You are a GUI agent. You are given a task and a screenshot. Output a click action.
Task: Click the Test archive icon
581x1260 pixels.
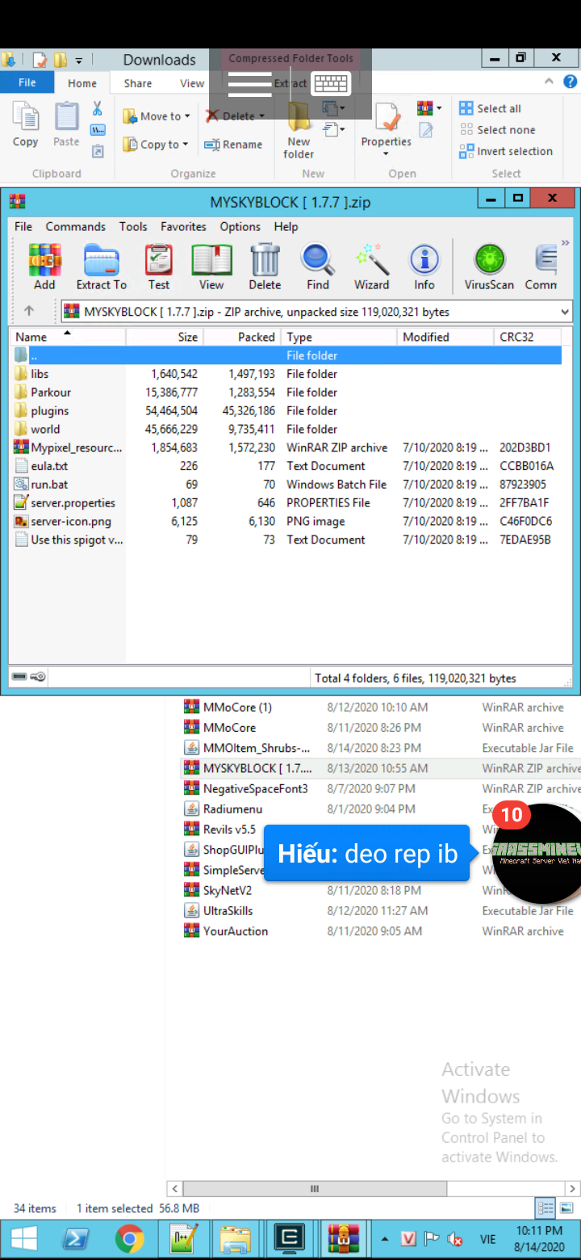click(x=159, y=267)
